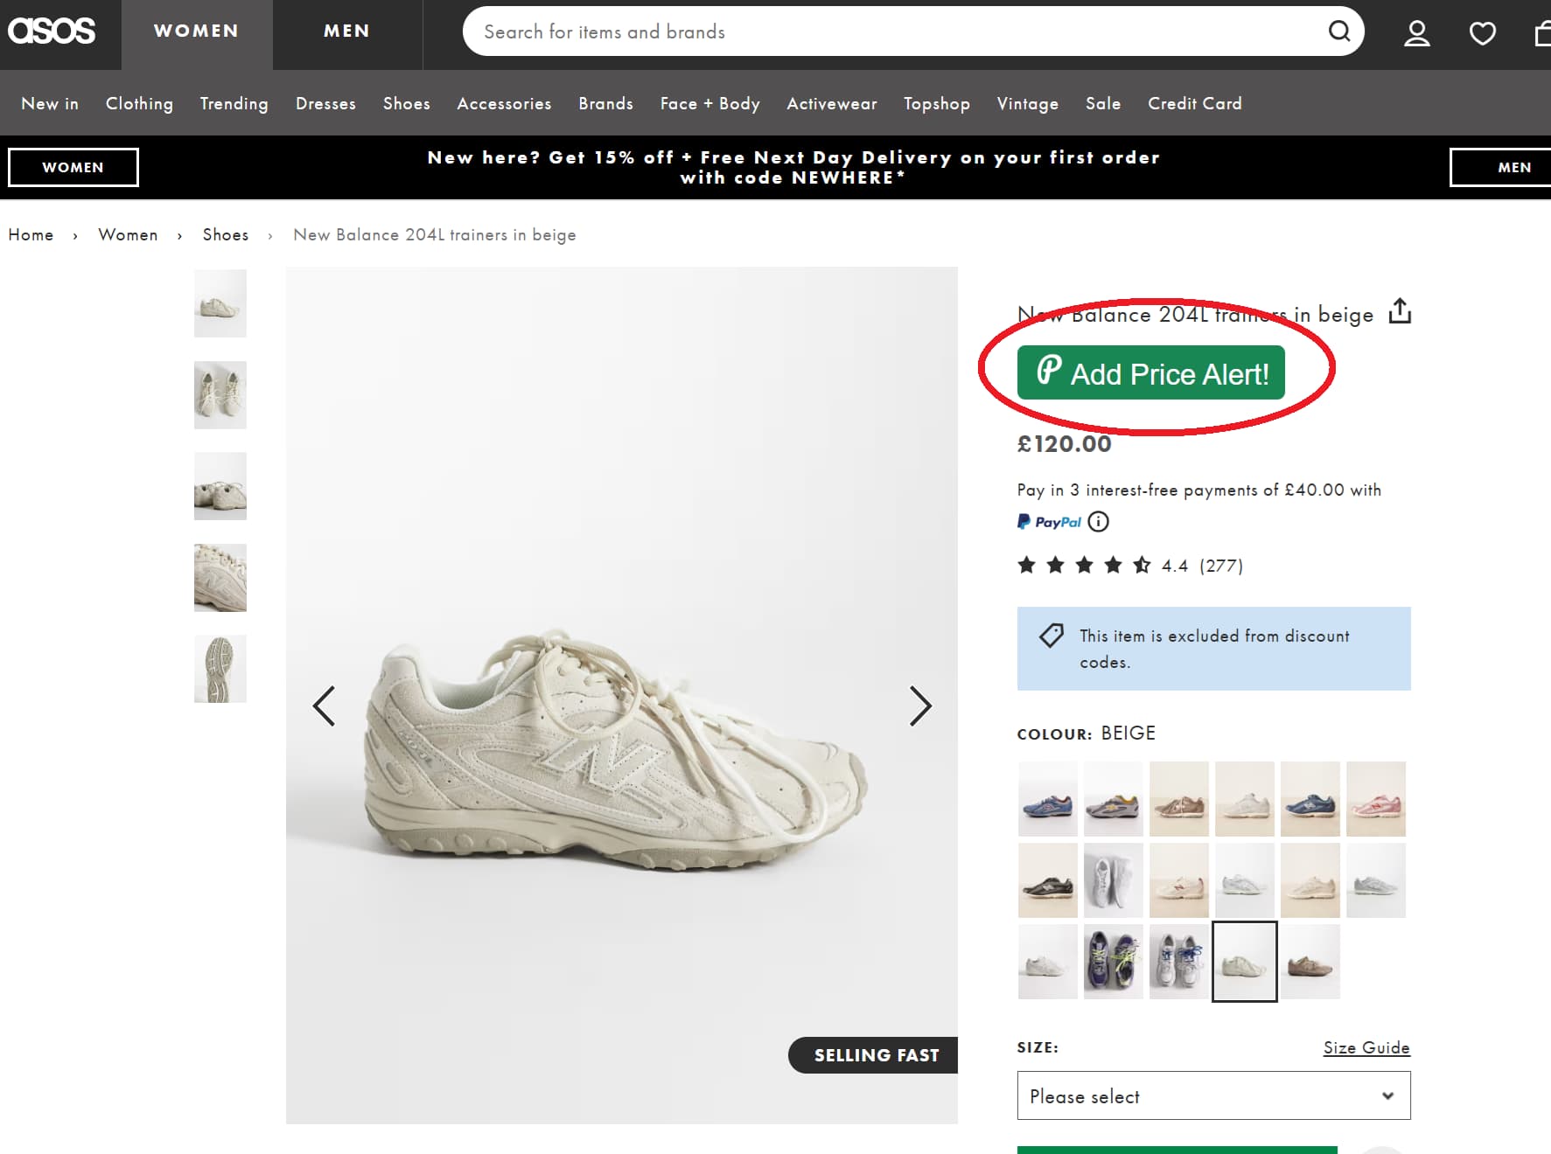Select the shoe sole thumbnail

pos(220,669)
